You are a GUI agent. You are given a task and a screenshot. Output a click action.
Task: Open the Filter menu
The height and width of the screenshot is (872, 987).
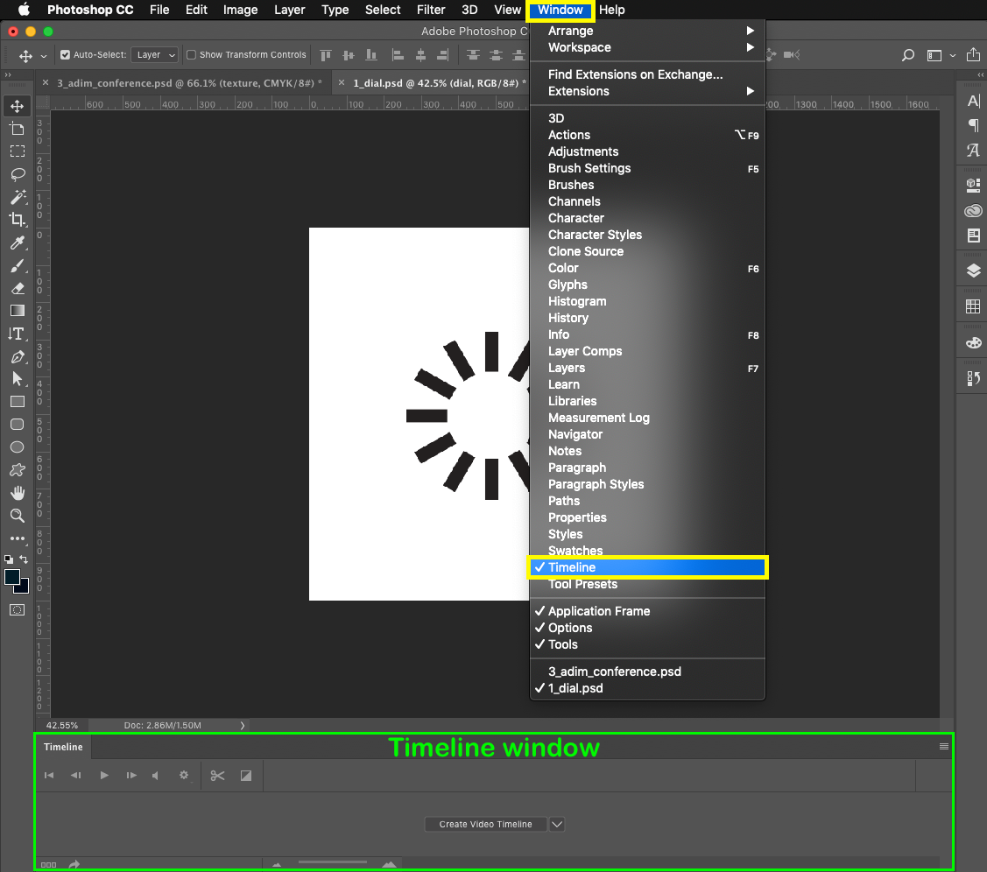click(x=431, y=10)
